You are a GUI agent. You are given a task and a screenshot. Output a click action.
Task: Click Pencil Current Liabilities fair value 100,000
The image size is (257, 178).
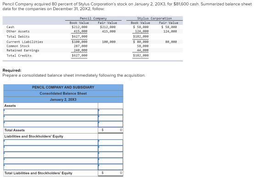click(109, 42)
